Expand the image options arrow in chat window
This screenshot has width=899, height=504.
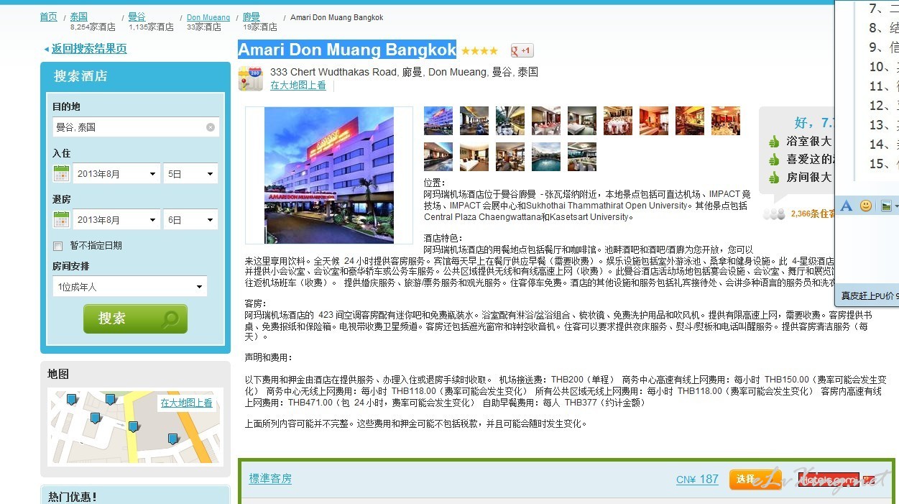(x=895, y=207)
